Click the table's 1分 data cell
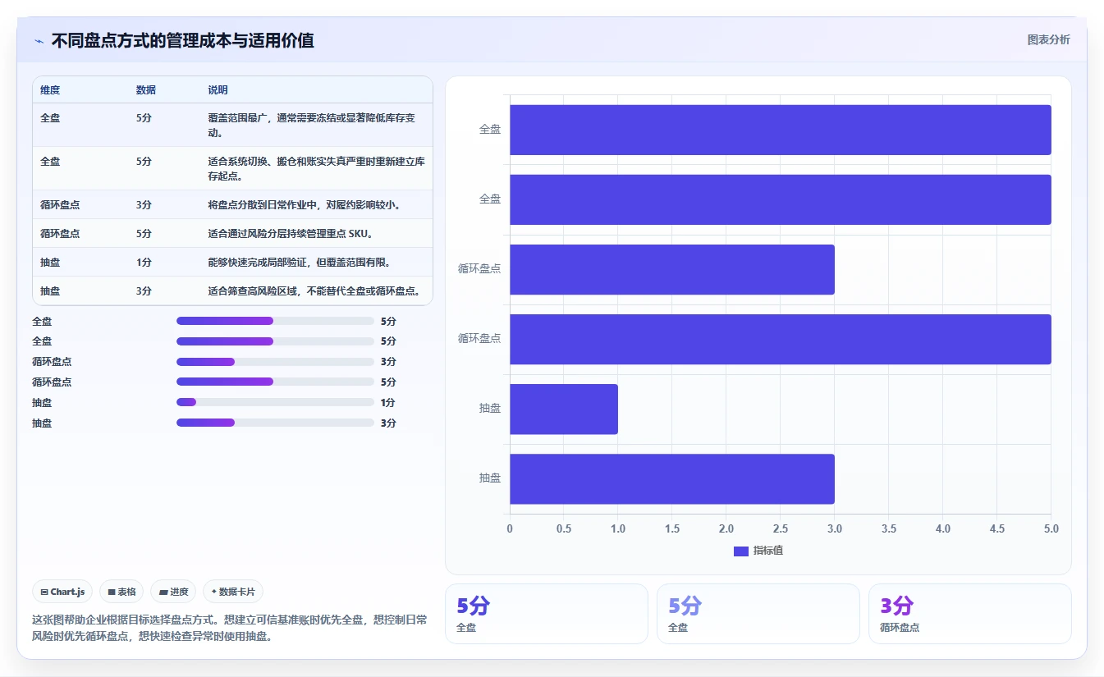Screen dimensions: 1104x677 point(144,262)
